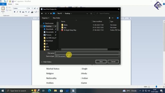Click the Forward arrow in save dialog
This screenshot has height=93, width=165.
coord(46,13)
